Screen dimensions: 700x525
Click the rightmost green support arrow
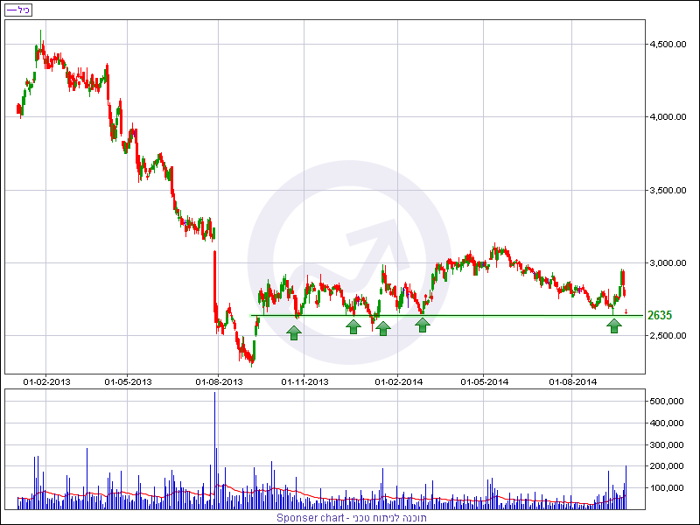pos(615,325)
